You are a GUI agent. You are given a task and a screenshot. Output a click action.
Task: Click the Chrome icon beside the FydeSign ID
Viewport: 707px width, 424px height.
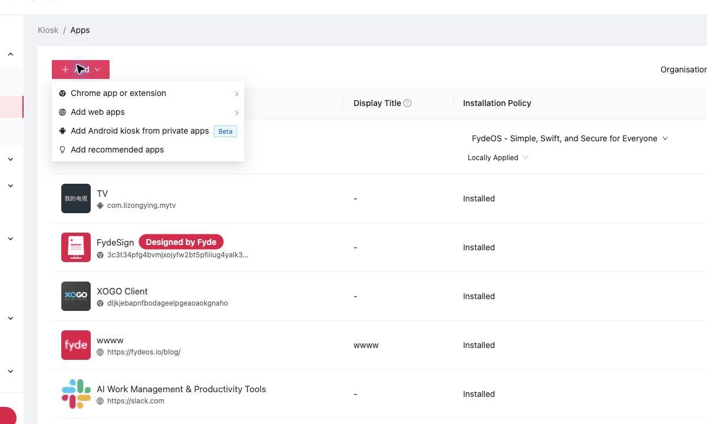coord(101,255)
